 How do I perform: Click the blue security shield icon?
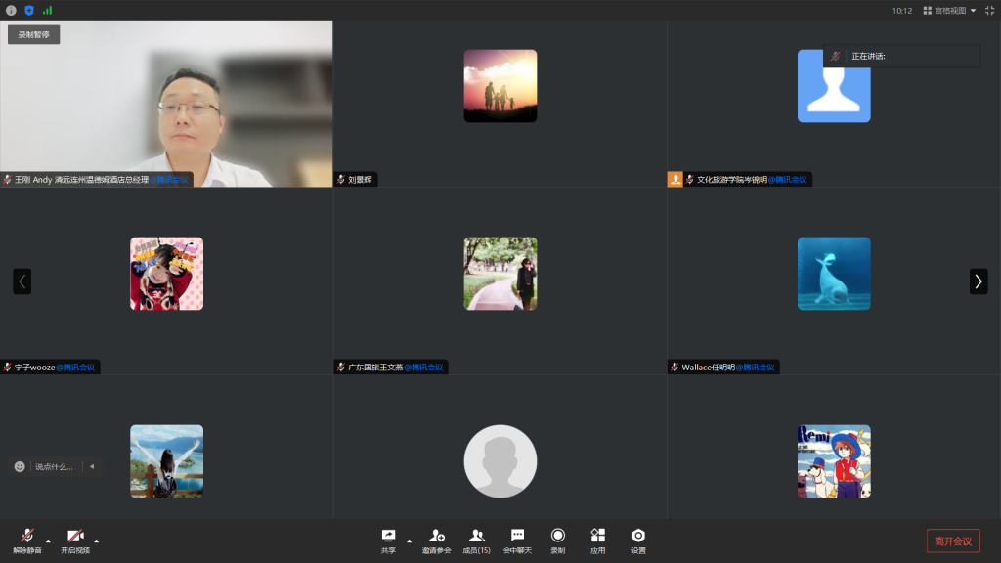coord(28,10)
